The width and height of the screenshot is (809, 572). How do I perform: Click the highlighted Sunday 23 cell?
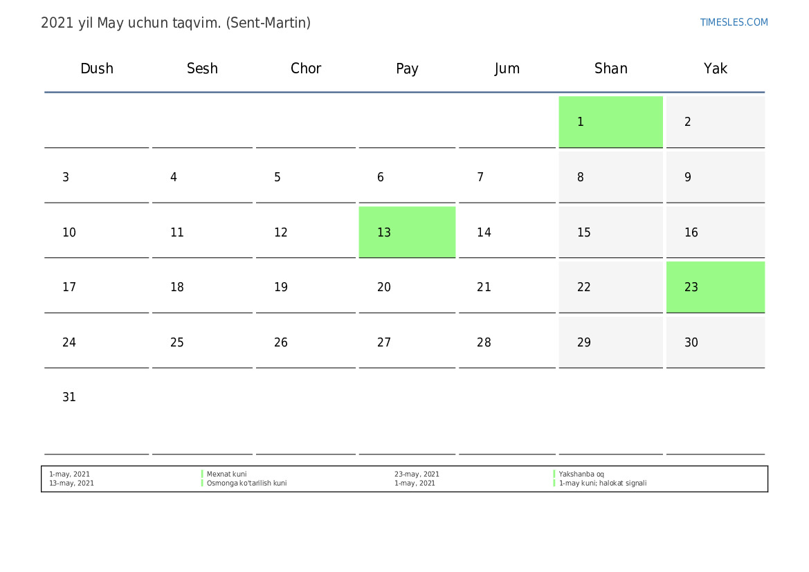715,287
